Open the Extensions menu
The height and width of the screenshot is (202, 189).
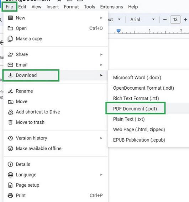click(111, 7)
